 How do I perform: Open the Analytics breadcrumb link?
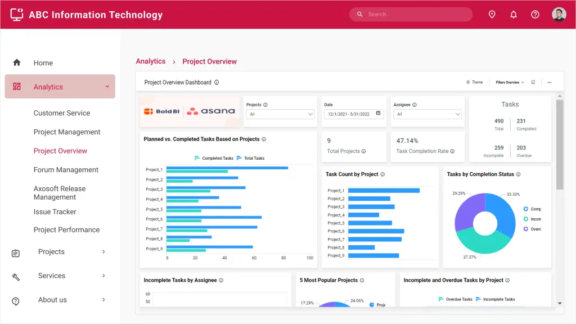(151, 61)
